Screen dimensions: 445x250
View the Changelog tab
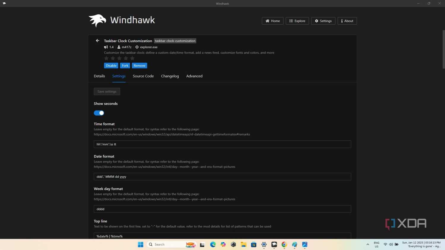[170, 76]
